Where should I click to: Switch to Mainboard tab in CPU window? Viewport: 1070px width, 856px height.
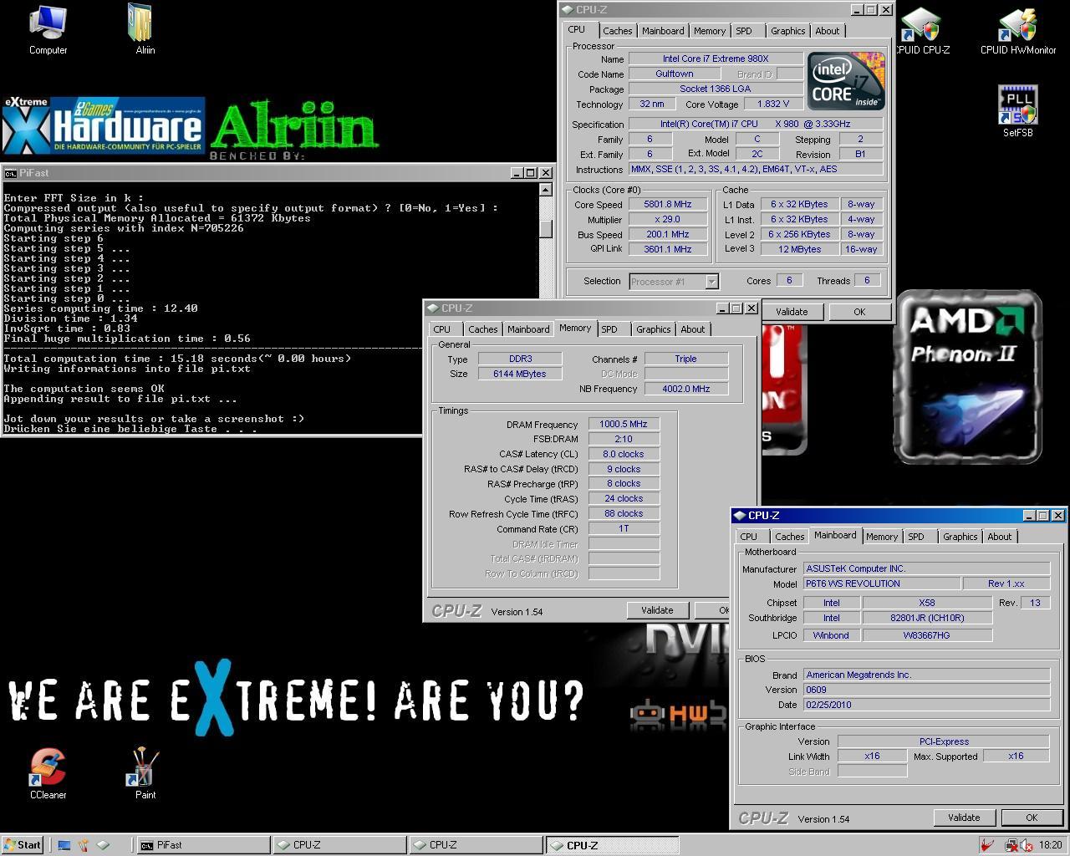(x=663, y=31)
